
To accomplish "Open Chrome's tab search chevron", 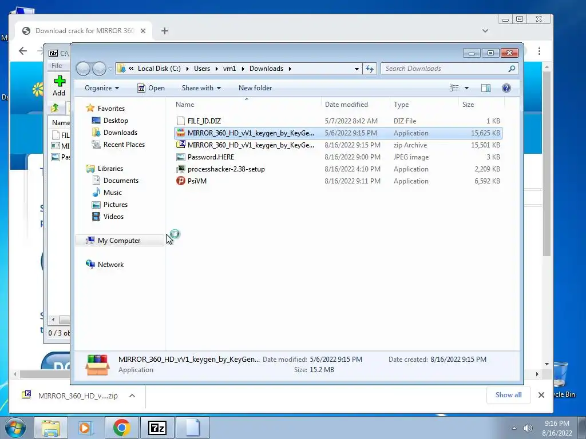I will pos(485,31).
